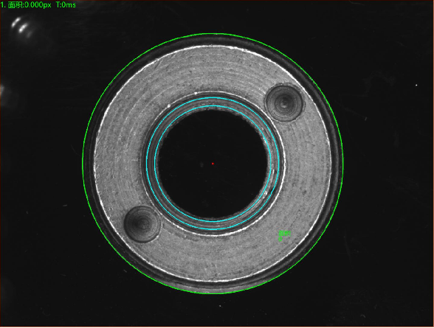
Task: Click the result index number 1 label
Action: click(x=2, y=5)
